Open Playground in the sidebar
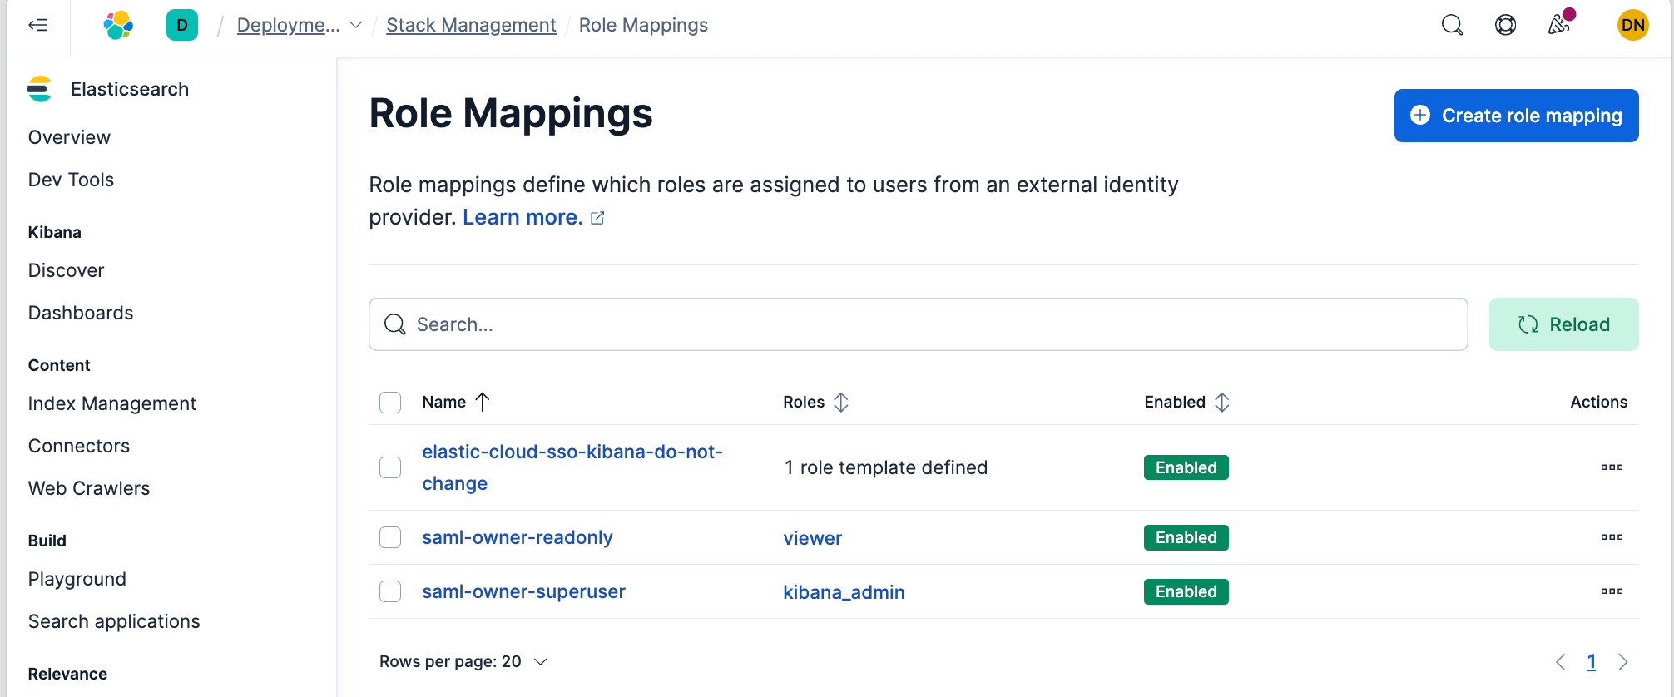The image size is (1674, 697). click(x=77, y=579)
